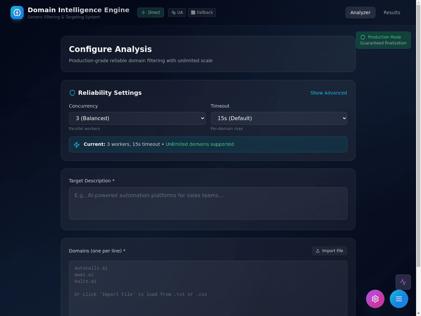Click the upload icon in Import File
This screenshot has height=316, width=421.
318,251
